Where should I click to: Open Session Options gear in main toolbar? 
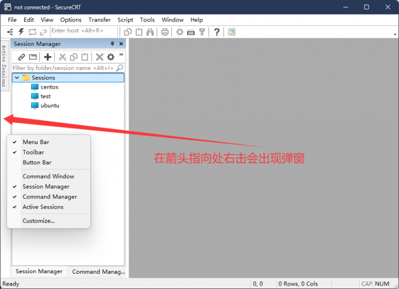(x=180, y=32)
